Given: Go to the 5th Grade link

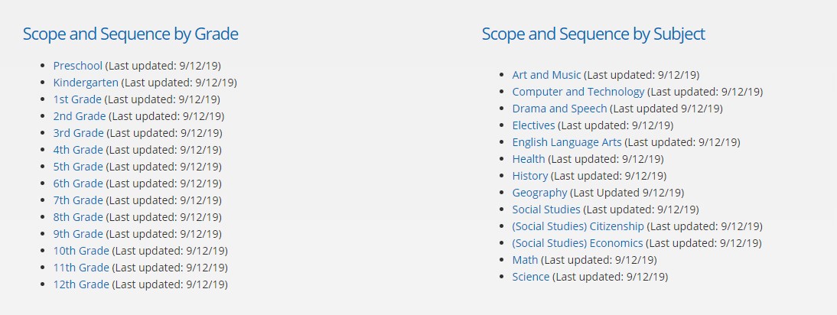Looking at the screenshot, I should coord(78,167).
